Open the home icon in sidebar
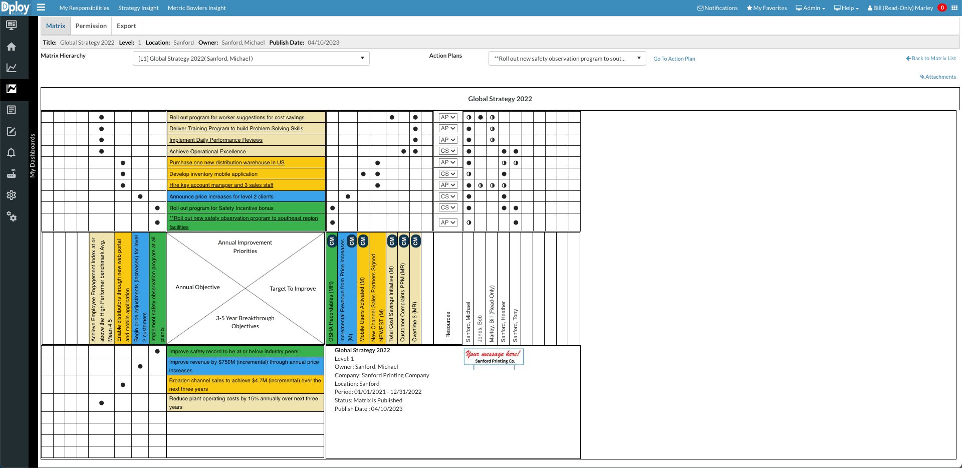Viewport: 962px width, 468px height. point(11,47)
